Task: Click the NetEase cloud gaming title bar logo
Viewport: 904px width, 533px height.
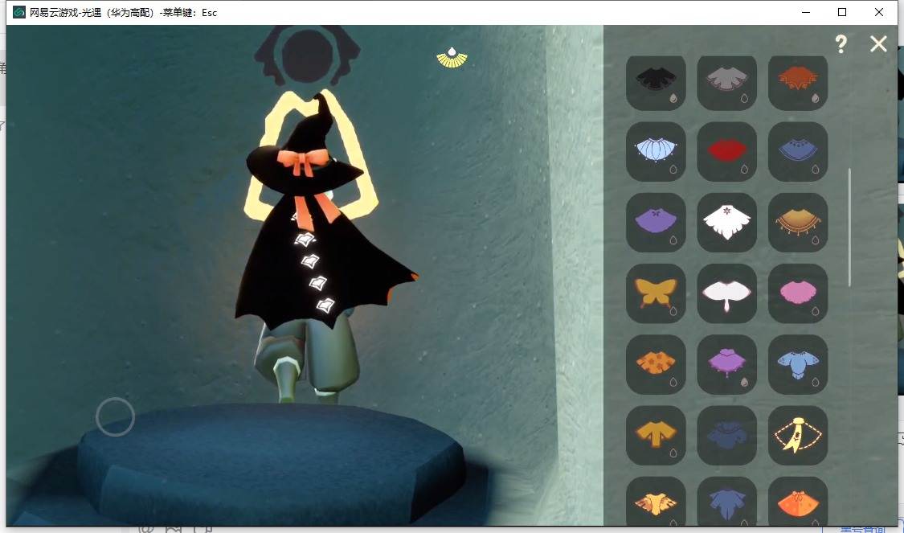Action: (19, 12)
